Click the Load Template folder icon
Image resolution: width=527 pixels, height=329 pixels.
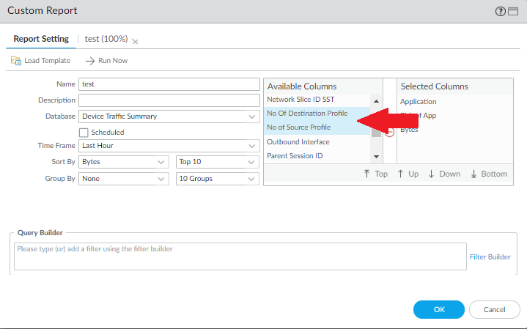(16, 61)
